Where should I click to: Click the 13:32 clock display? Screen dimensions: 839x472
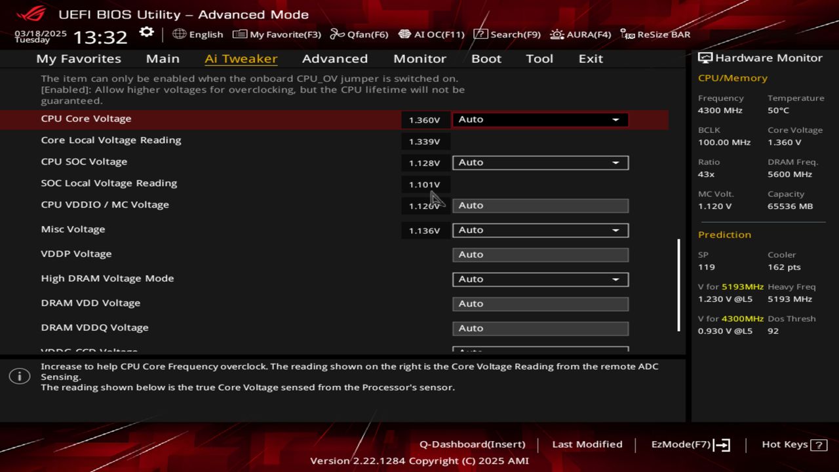[x=100, y=37]
